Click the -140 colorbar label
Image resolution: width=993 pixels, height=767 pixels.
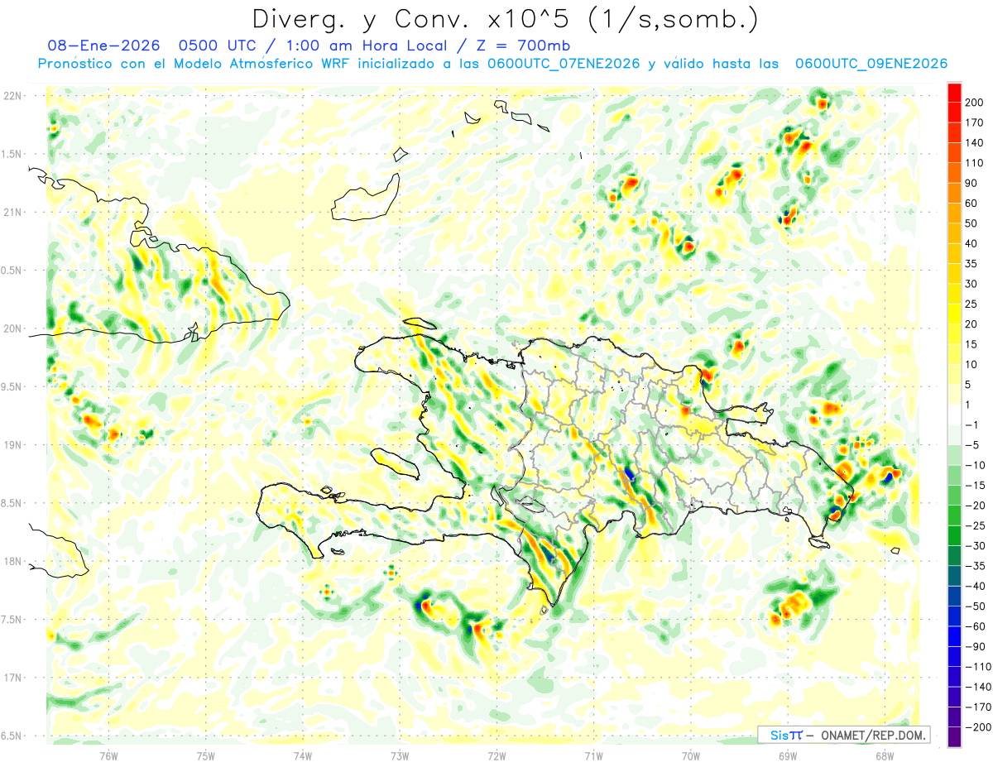(x=976, y=687)
